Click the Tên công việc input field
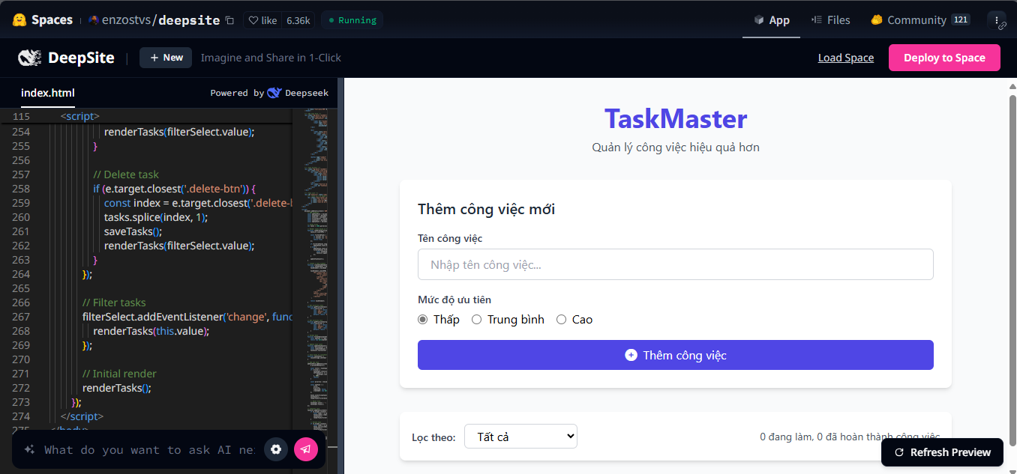1017x474 pixels. click(x=675, y=264)
